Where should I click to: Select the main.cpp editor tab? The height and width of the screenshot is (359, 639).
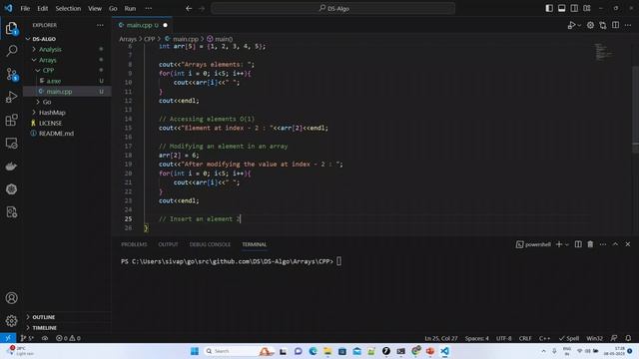[x=142, y=25]
